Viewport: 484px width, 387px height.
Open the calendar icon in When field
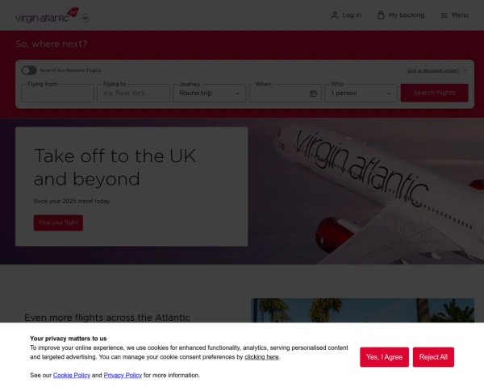(x=313, y=94)
